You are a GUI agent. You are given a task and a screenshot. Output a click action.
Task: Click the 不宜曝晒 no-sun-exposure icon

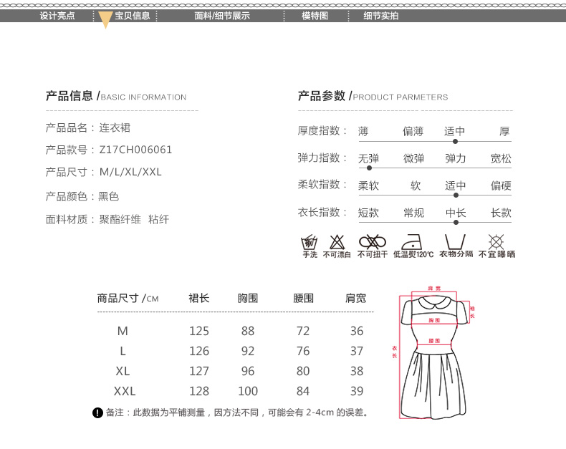(496, 242)
